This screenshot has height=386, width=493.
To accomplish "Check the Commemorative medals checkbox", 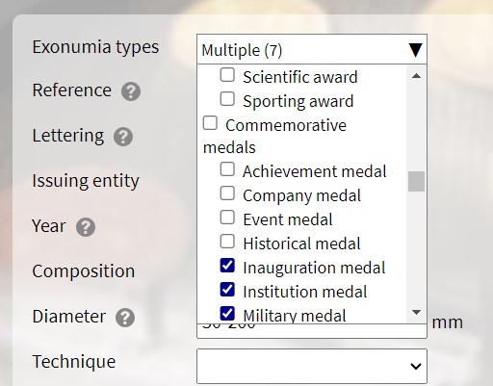I will tap(210, 123).
